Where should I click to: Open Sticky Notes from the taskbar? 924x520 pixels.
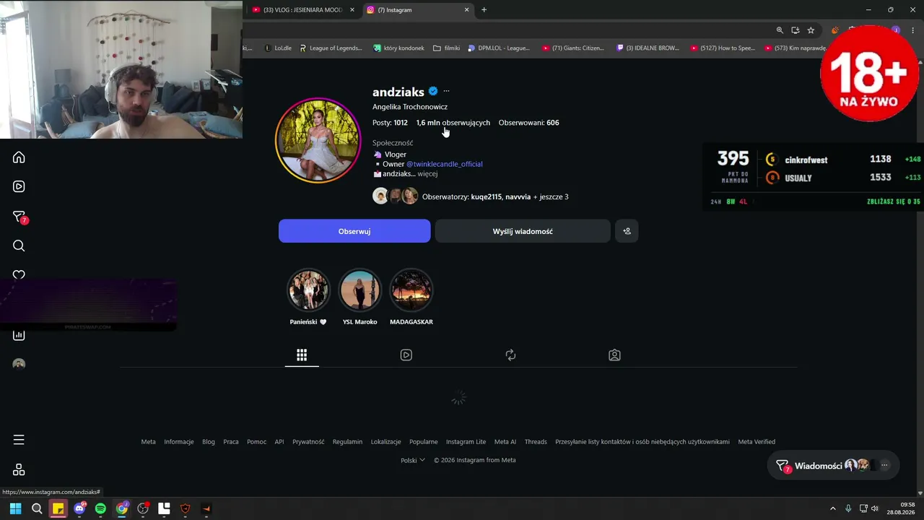point(58,508)
